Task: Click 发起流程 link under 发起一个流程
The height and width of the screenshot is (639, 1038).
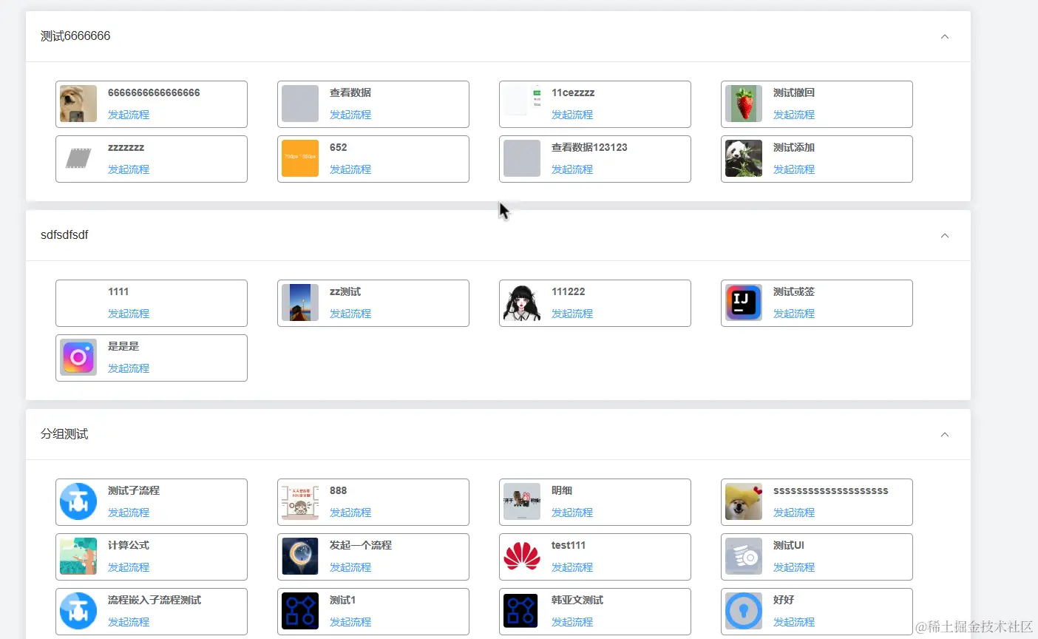Action: pos(350,567)
